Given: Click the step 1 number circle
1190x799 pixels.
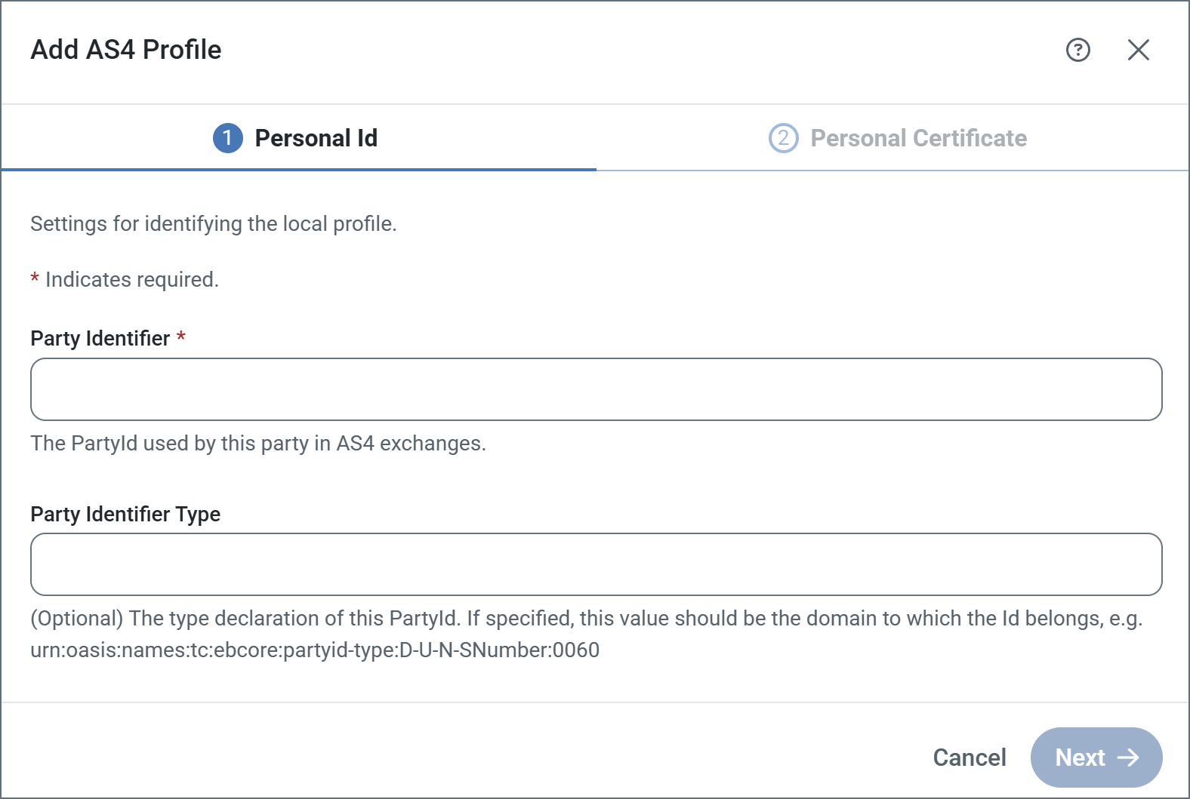Looking at the screenshot, I should pyautogui.click(x=228, y=138).
